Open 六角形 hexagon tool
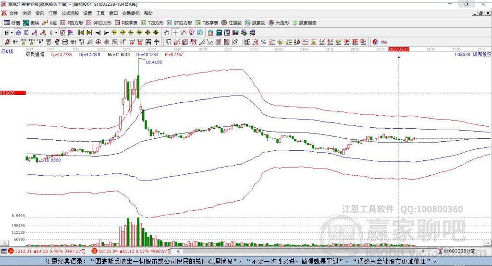 click(279, 23)
